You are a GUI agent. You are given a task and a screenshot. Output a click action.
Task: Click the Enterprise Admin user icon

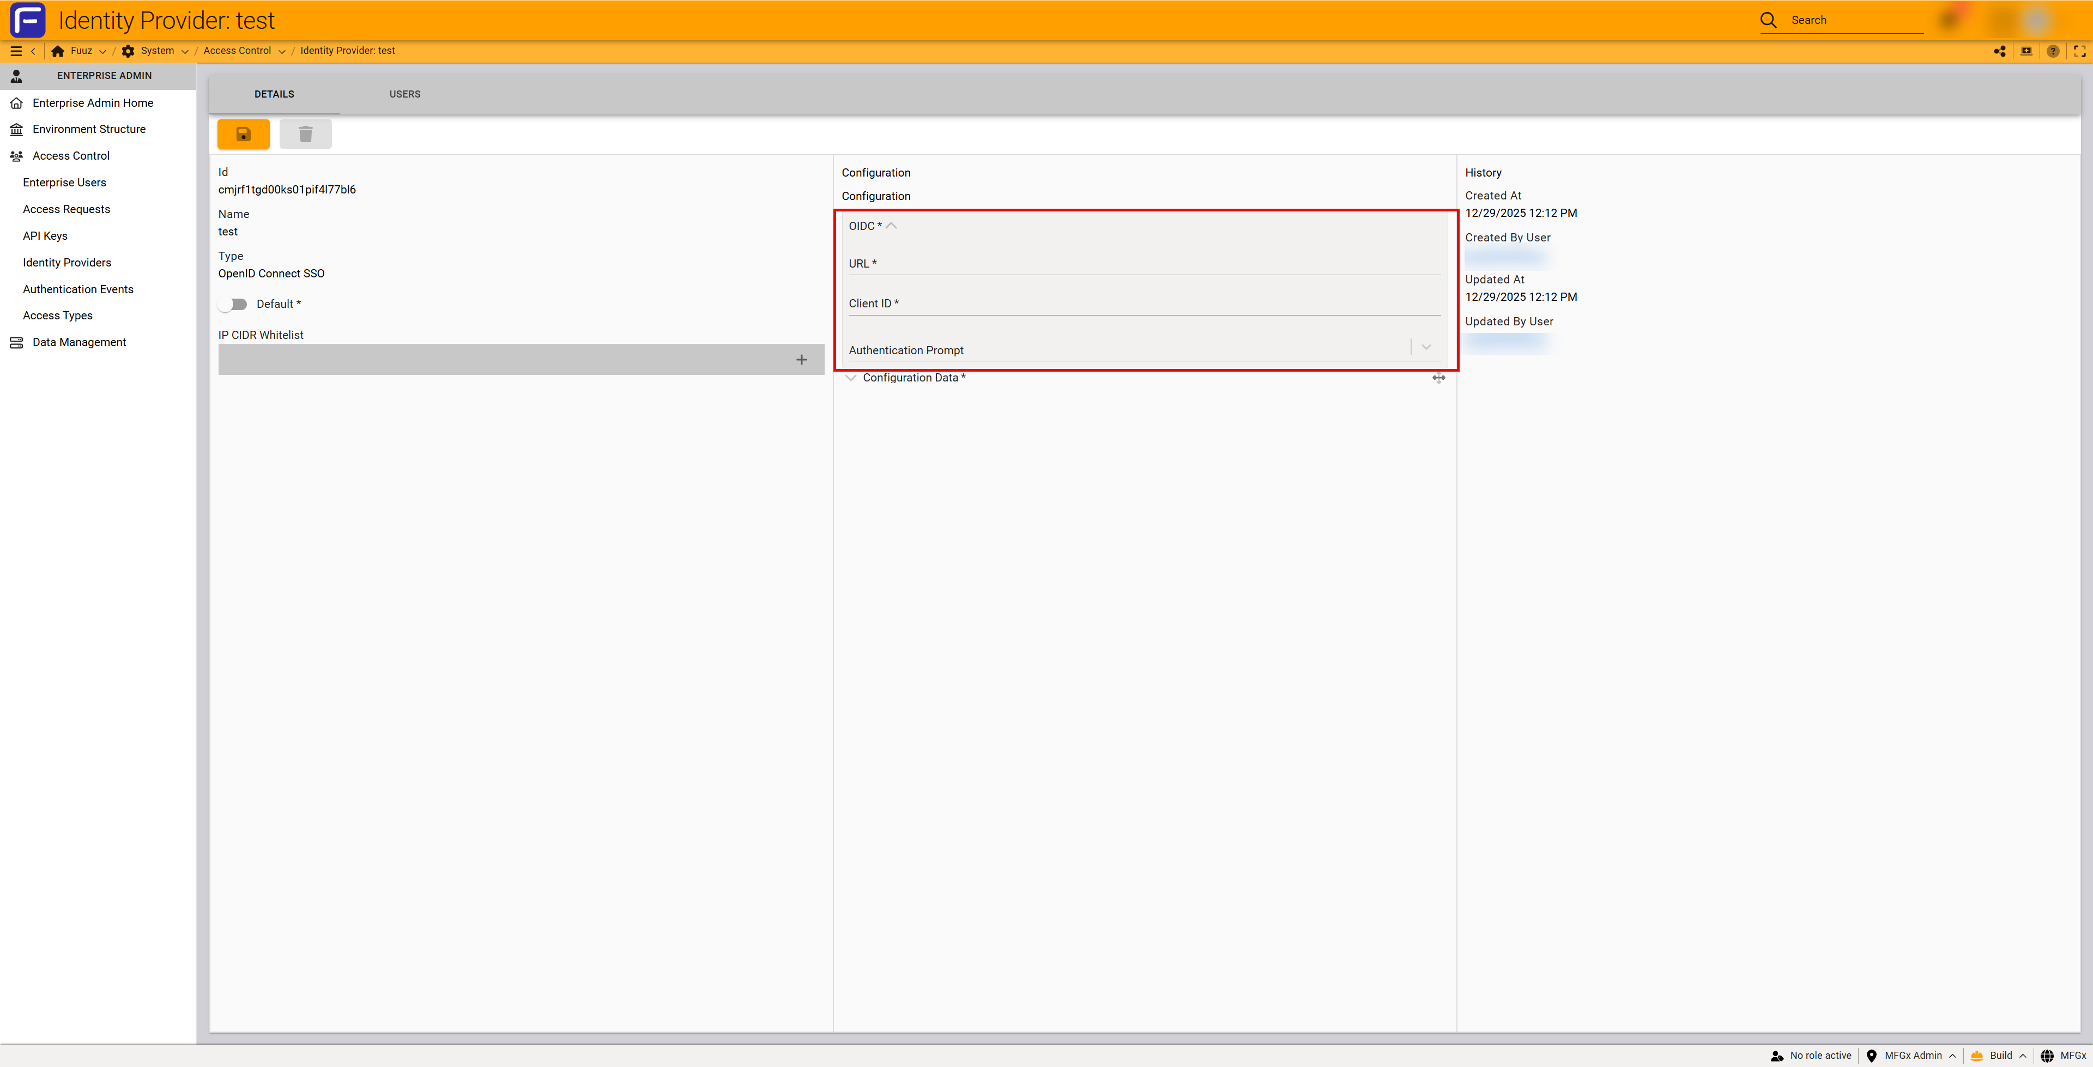16,76
